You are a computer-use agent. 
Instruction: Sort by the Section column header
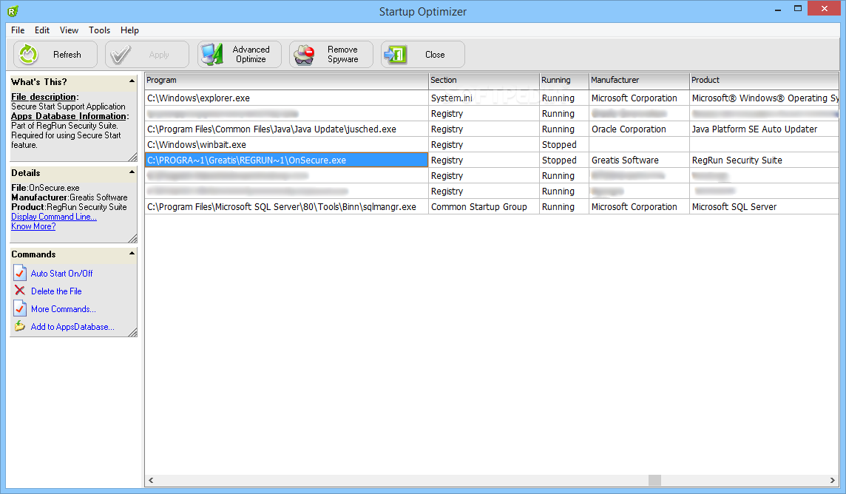coord(484,81)
